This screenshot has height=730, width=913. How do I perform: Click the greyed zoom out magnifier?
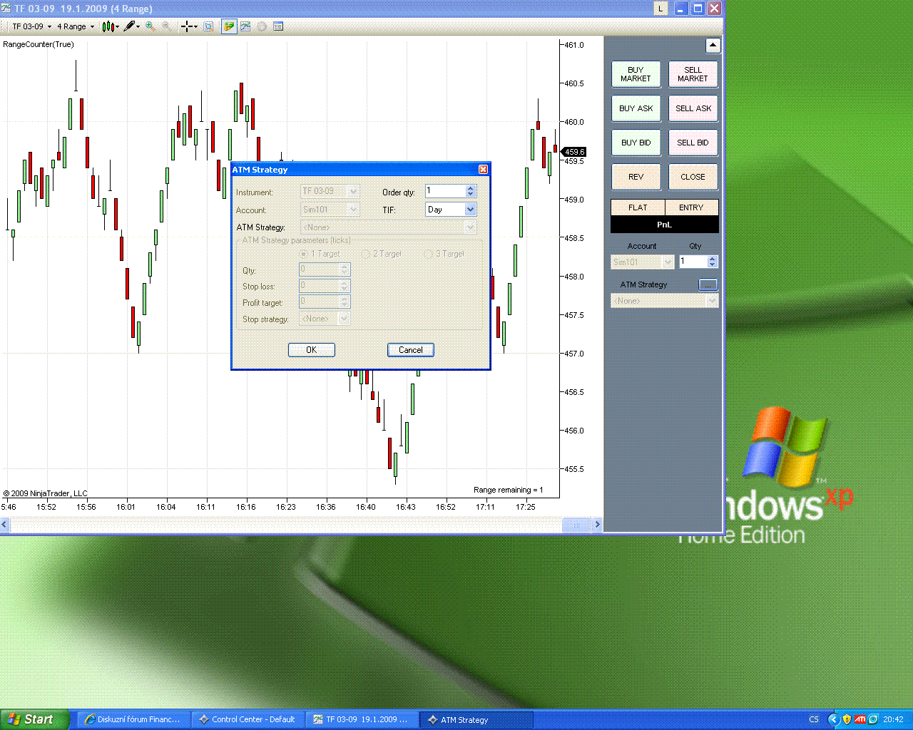166,26
